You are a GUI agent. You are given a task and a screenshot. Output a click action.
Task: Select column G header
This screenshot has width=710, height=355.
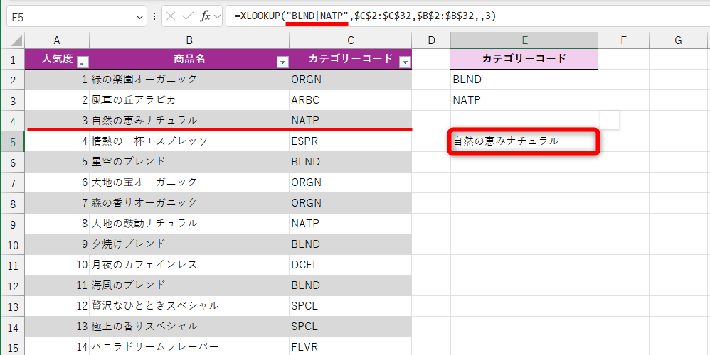[678, 40]
